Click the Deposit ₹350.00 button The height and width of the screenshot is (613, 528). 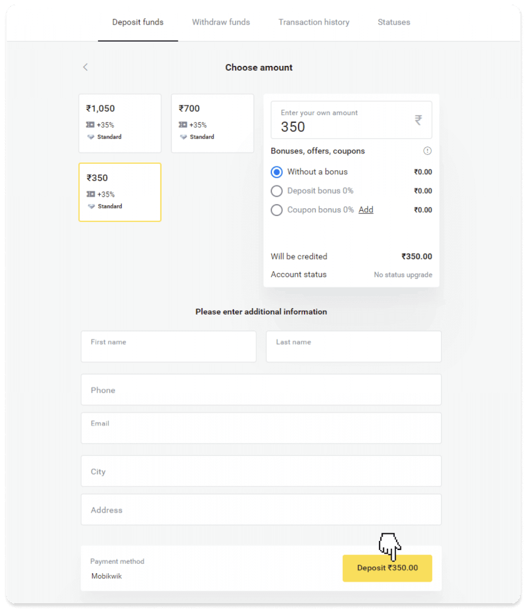[387, 568]
